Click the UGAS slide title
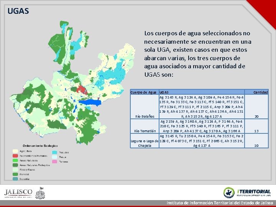Viewport: 276px width, 207px height. tap(18, 11)
